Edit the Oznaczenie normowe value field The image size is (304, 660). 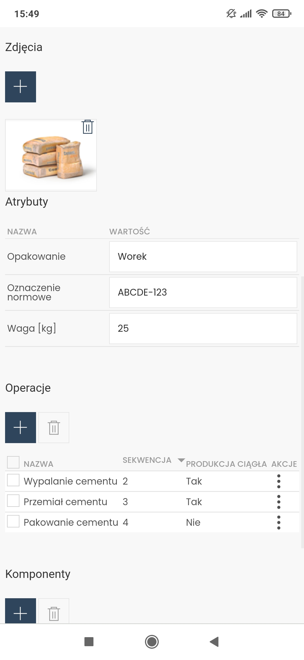pyautogui.click(x=203, y=292)
